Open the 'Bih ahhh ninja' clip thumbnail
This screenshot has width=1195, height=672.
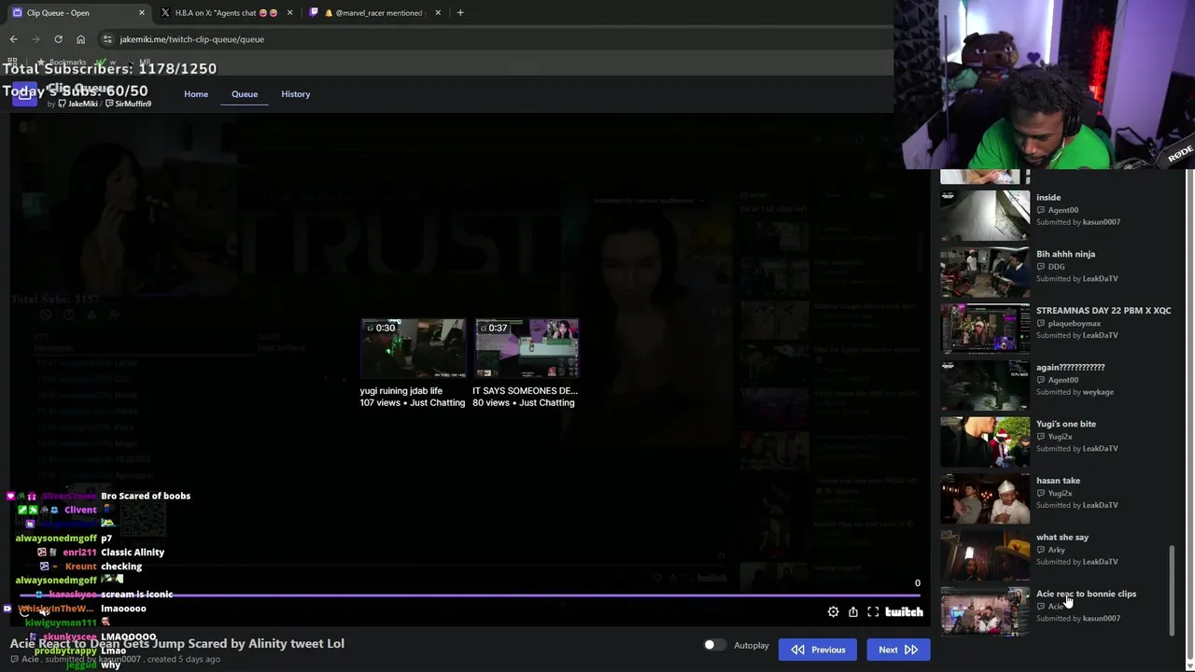click(985, 272)
